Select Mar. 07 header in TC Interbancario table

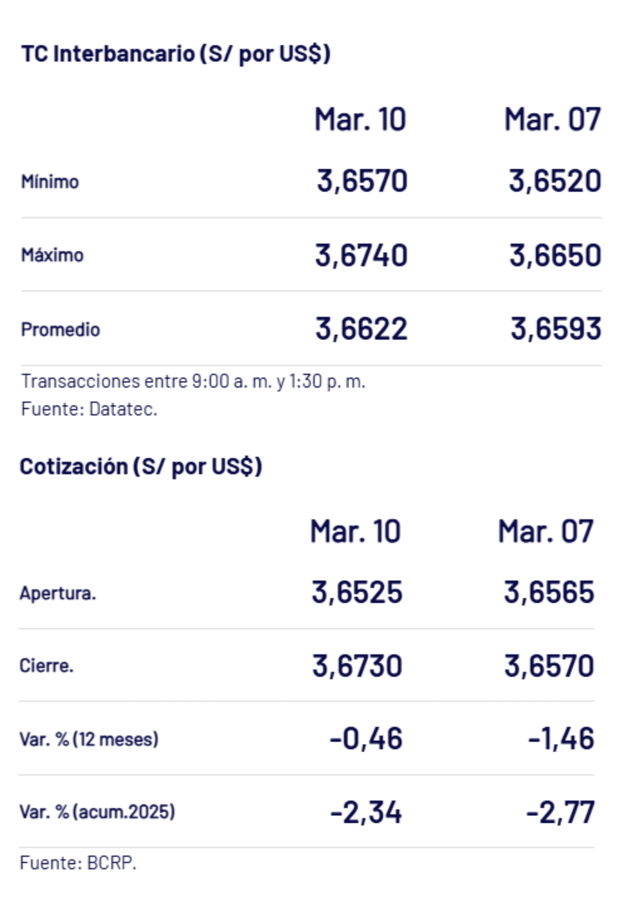pos(552,119)
